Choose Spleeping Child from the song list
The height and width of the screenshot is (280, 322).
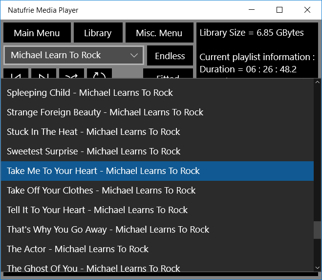pyautogui.click(x=90, y=93)
